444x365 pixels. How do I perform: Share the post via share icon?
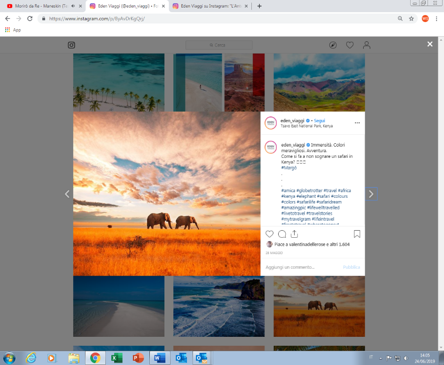tap(294, 233)
